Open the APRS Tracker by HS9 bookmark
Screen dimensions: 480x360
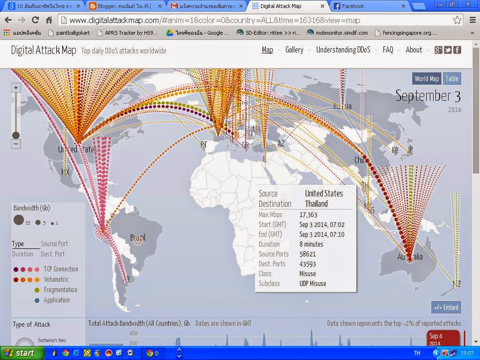[x=127, y=32]
